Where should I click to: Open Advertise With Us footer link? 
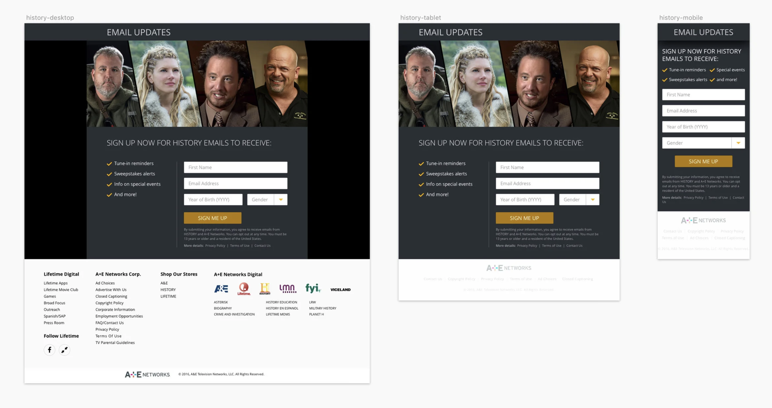[111, 290]
